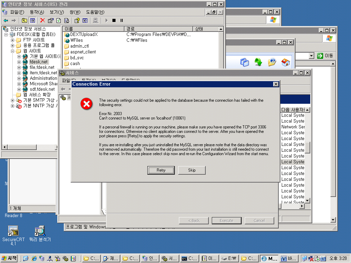Click the 시작 Start button
The image size is (351, 263).
click(x=10, y=259)
